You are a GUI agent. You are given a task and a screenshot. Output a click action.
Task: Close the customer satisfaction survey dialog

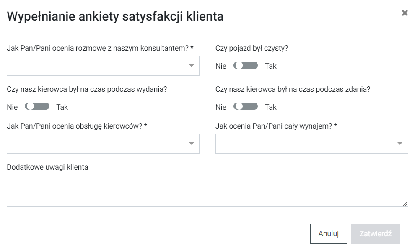405,13
